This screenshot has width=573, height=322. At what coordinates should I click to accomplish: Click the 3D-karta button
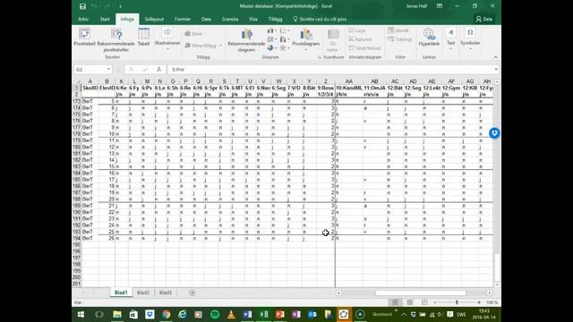(332, 40)
